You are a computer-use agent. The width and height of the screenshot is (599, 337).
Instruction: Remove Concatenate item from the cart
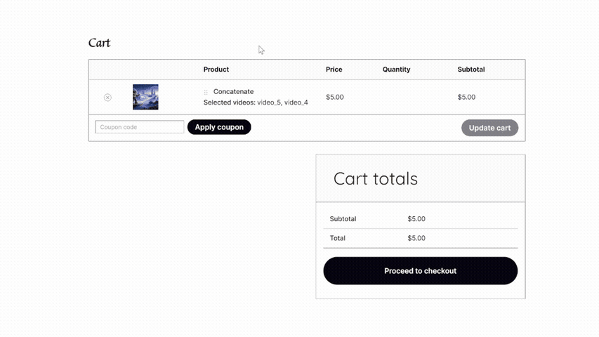click(107, 98)
